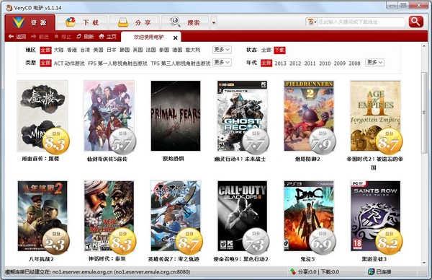Expand the arrow dropdown beside the 搜索 tab

click(x=214, y=22)
